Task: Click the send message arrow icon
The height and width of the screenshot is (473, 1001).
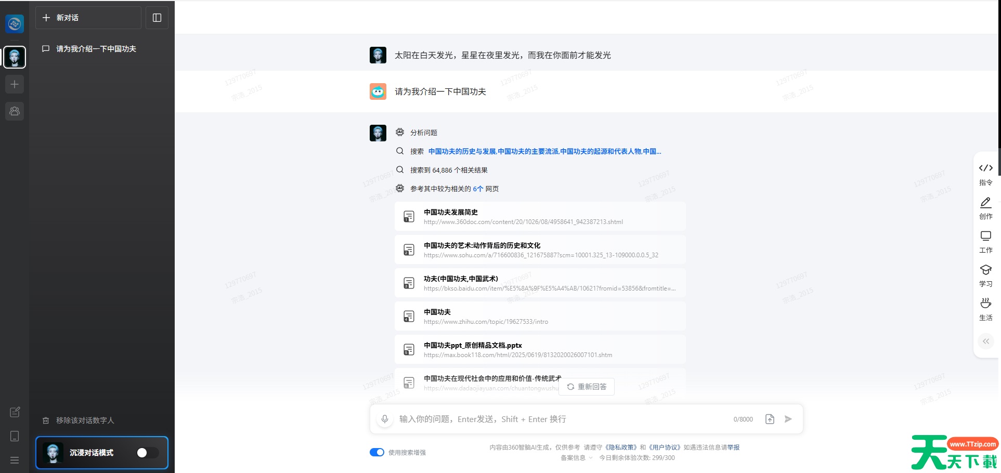Action: 788,418
